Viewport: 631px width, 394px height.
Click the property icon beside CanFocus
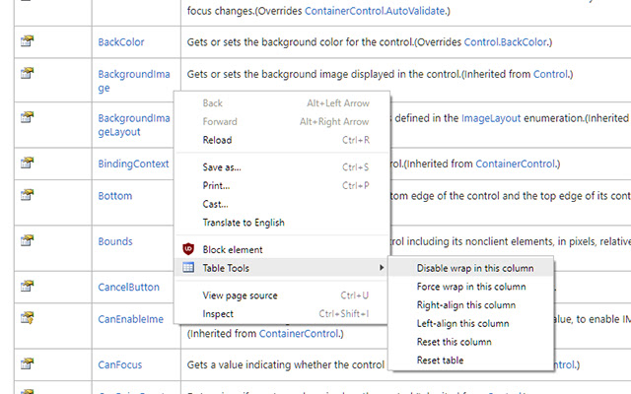point(28,364)
